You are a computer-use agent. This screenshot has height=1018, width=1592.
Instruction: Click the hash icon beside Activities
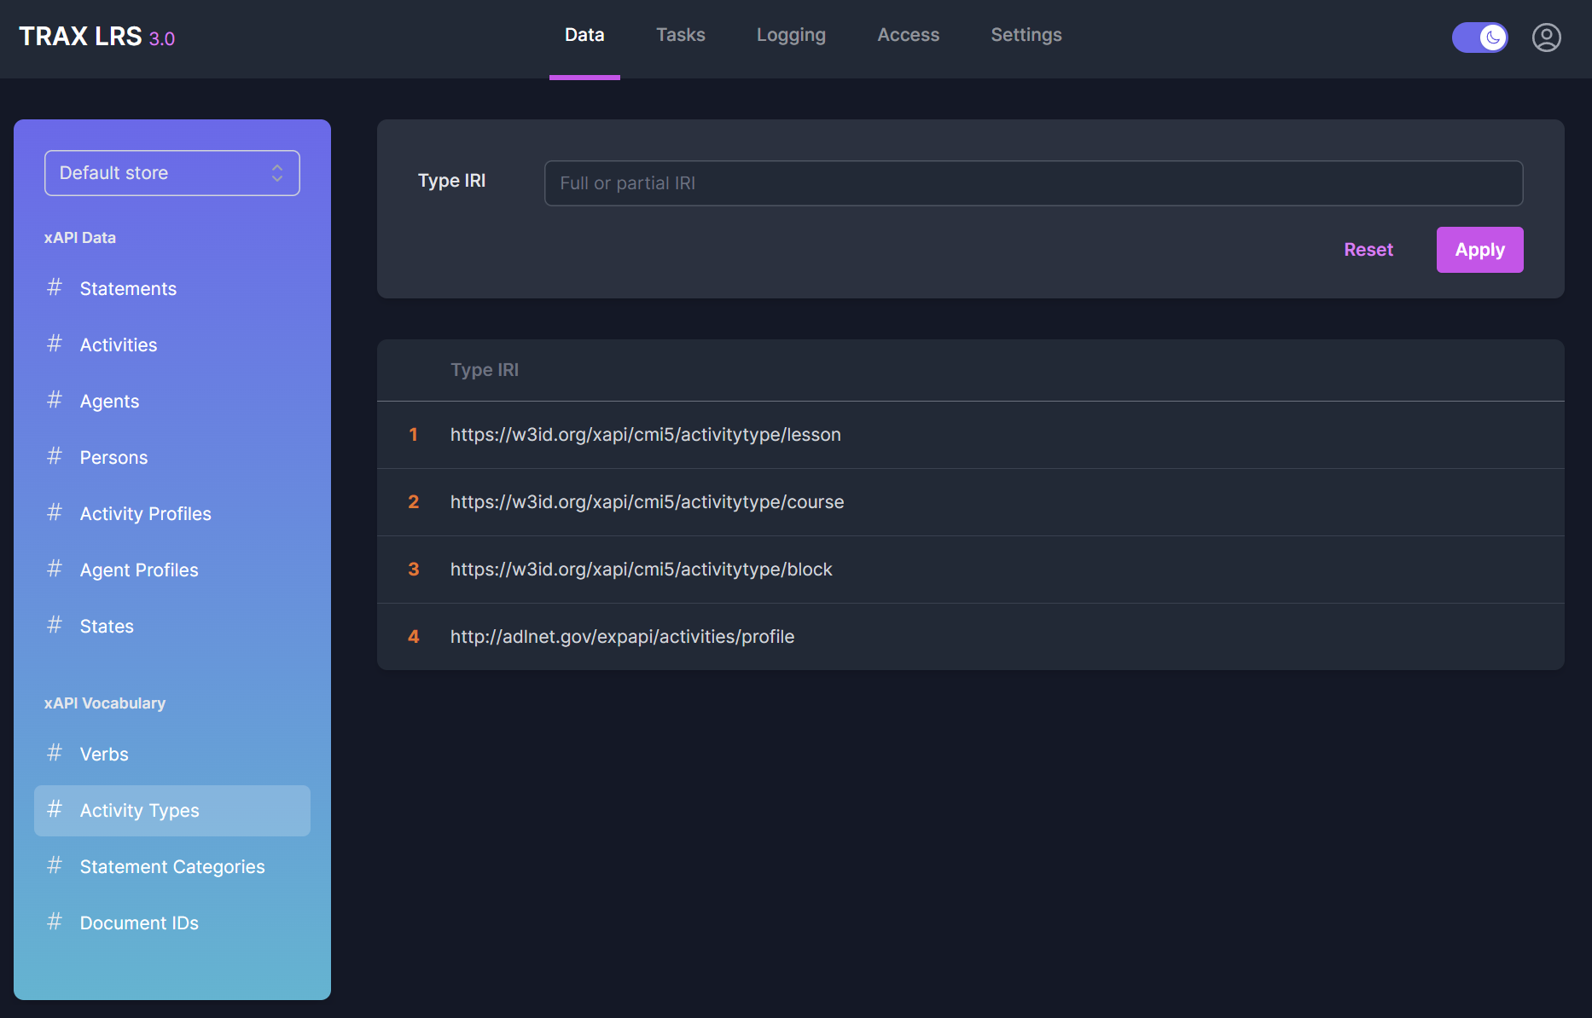(55, 344)
